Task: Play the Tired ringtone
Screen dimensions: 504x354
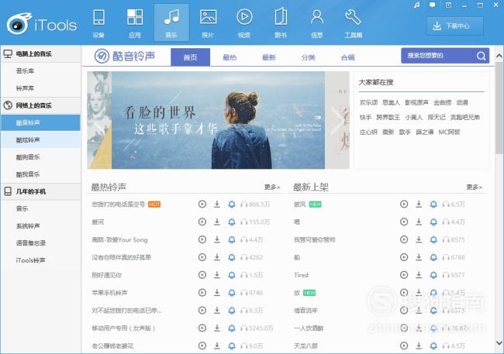Action: pyautogui.click(x=404, y=275)
